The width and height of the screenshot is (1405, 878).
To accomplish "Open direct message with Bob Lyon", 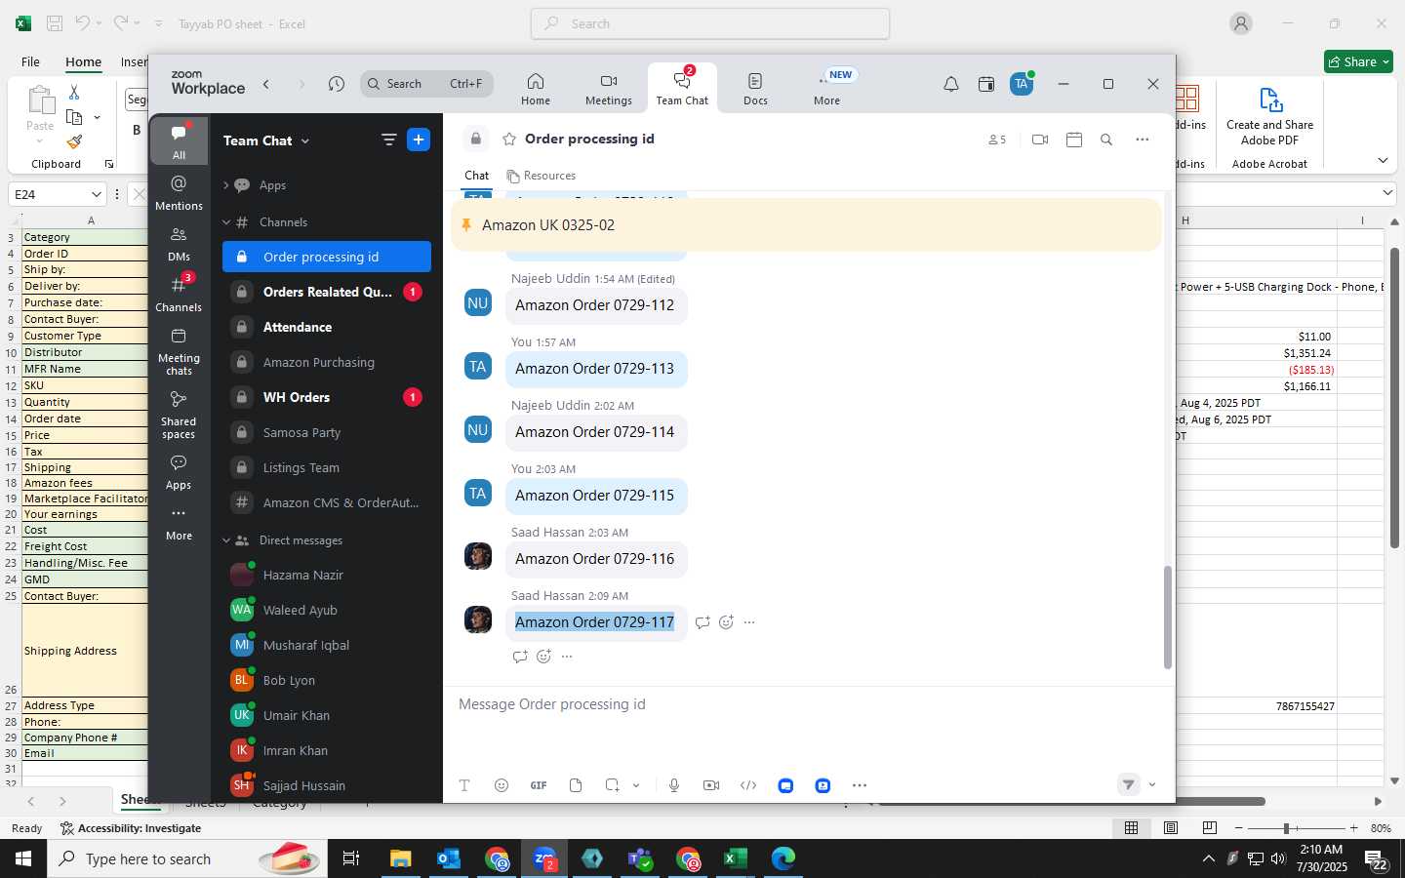I will click(327, 680).
